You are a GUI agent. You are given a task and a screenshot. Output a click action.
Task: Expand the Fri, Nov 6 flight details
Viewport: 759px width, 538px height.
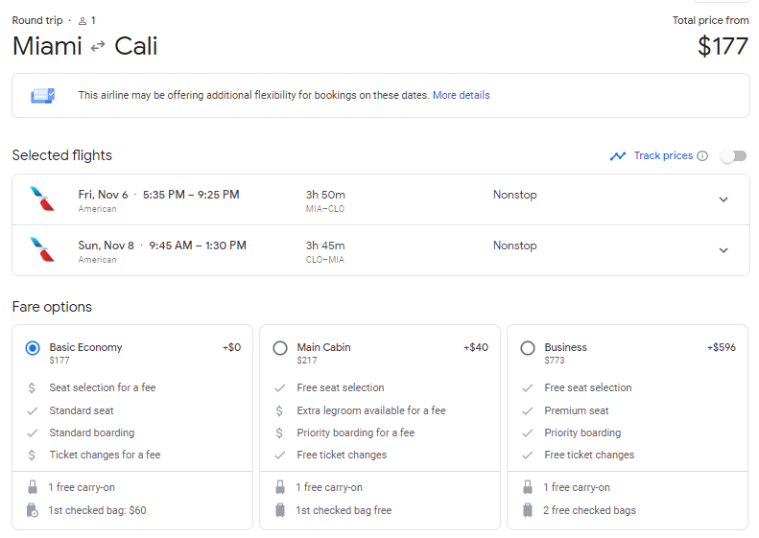[x=723, y=199]
